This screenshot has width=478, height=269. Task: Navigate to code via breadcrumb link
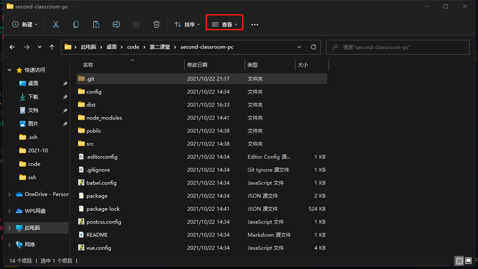click(133, 47)
